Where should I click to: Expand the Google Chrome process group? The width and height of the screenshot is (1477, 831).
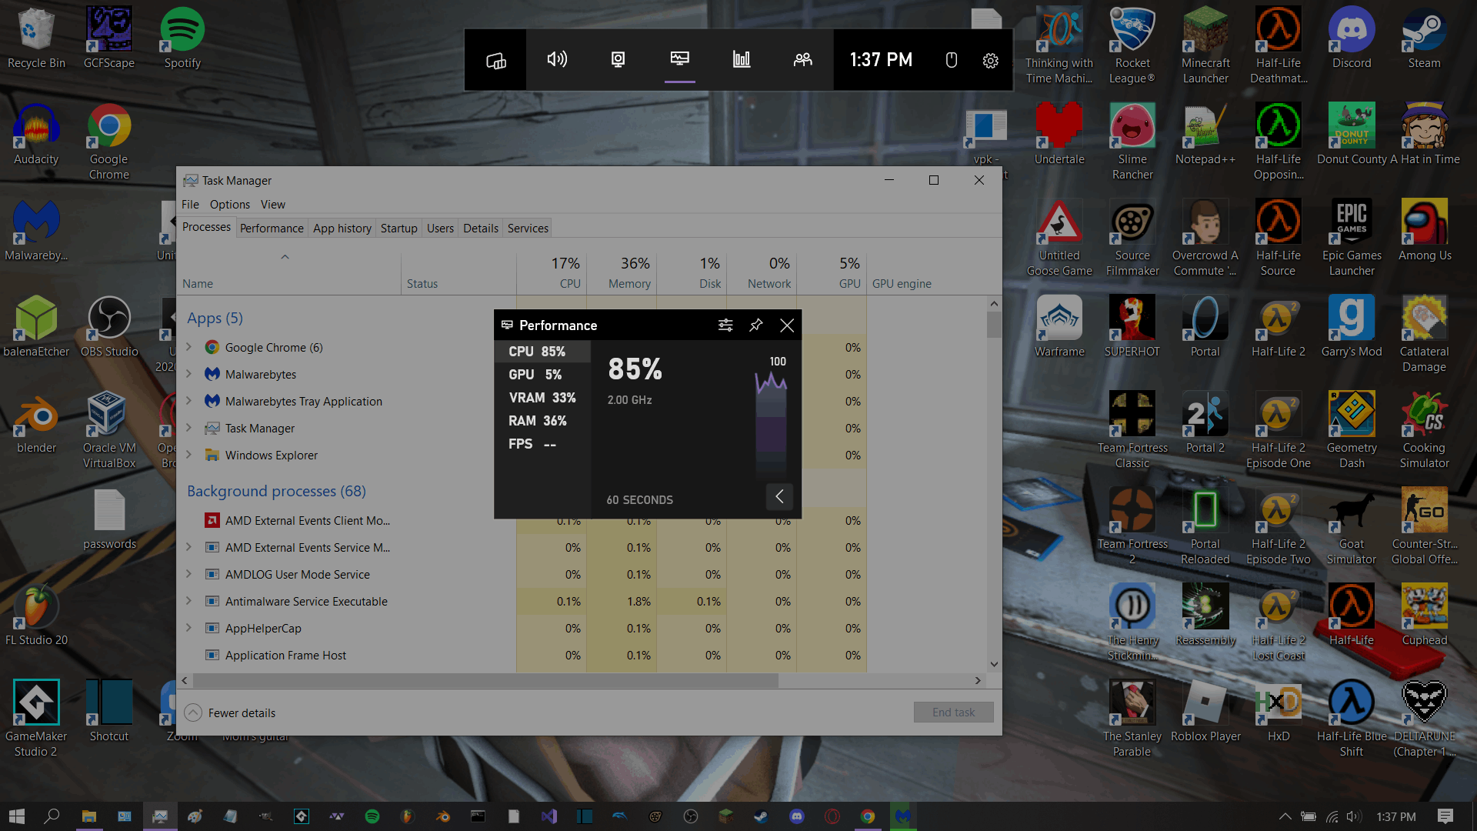tap(188, 347)
